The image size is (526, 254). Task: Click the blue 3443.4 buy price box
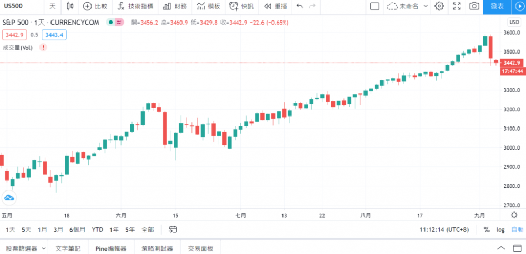pos(54,35)
